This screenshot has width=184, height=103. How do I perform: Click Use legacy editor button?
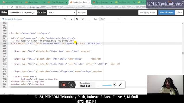(x=147, y=13)
